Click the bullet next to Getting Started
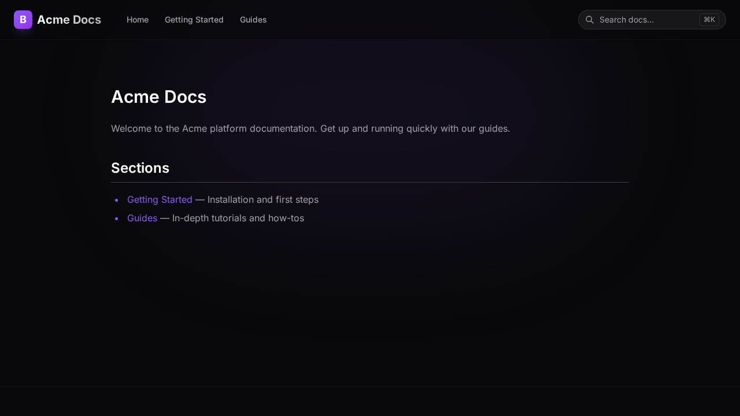The image size is (740, 416). click(117, 200)
